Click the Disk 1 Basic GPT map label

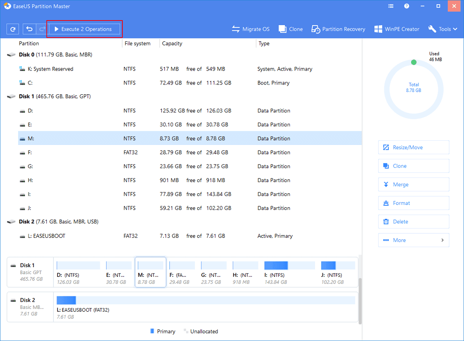[x=30, y=272]
